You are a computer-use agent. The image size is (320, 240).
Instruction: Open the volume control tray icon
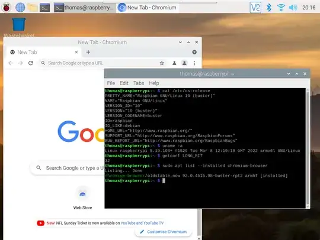pyautogui.click(x=293, y=8)
